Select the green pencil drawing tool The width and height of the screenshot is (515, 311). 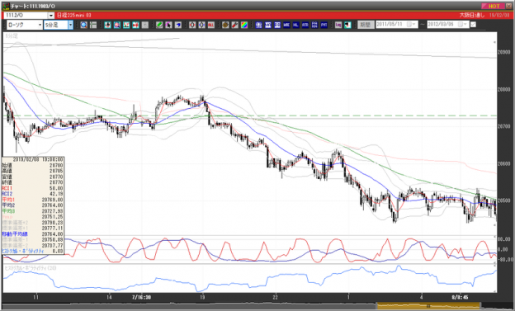tap(159, 25)
